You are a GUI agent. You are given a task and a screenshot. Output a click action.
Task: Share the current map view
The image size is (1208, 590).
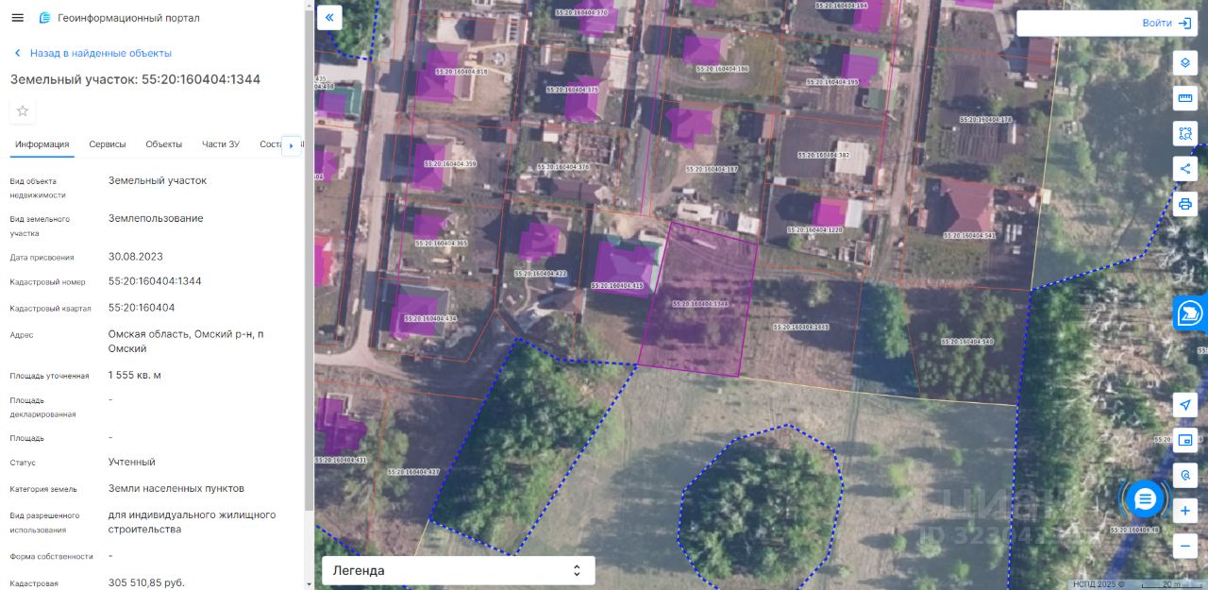[1185, 169]
